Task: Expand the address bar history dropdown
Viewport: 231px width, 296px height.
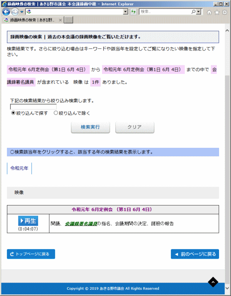Action: [126, 12]
